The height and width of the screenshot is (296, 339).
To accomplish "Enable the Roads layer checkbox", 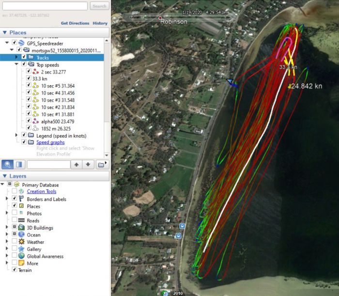I will 14,219.
